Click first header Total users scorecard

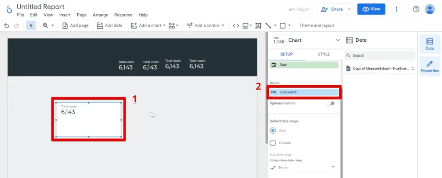click(x=126, y=65)
